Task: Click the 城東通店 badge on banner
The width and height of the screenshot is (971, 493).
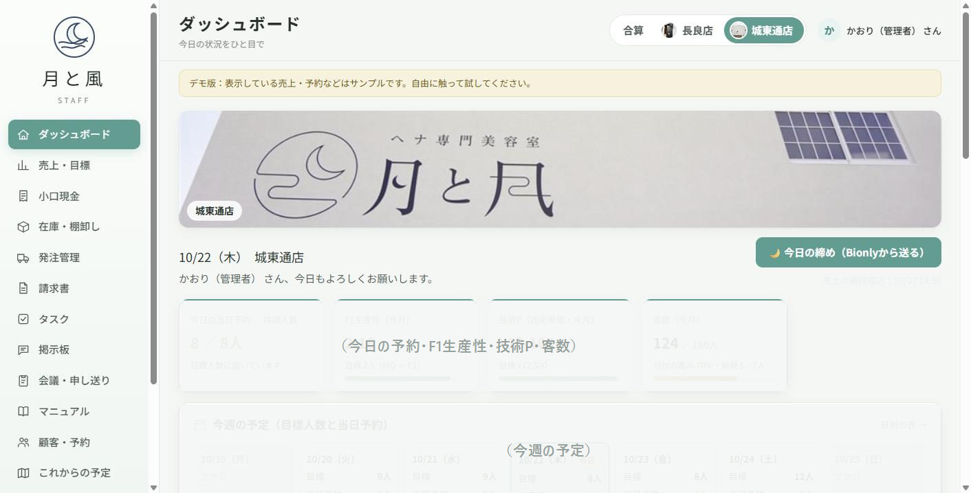Action: (215, 211)
